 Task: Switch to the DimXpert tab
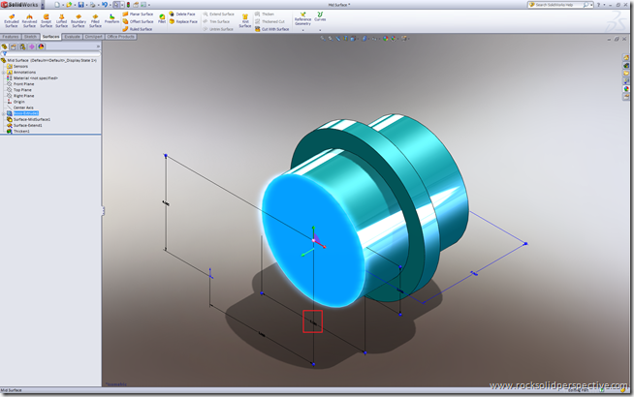pyautogui.click(x=94, y=37)
